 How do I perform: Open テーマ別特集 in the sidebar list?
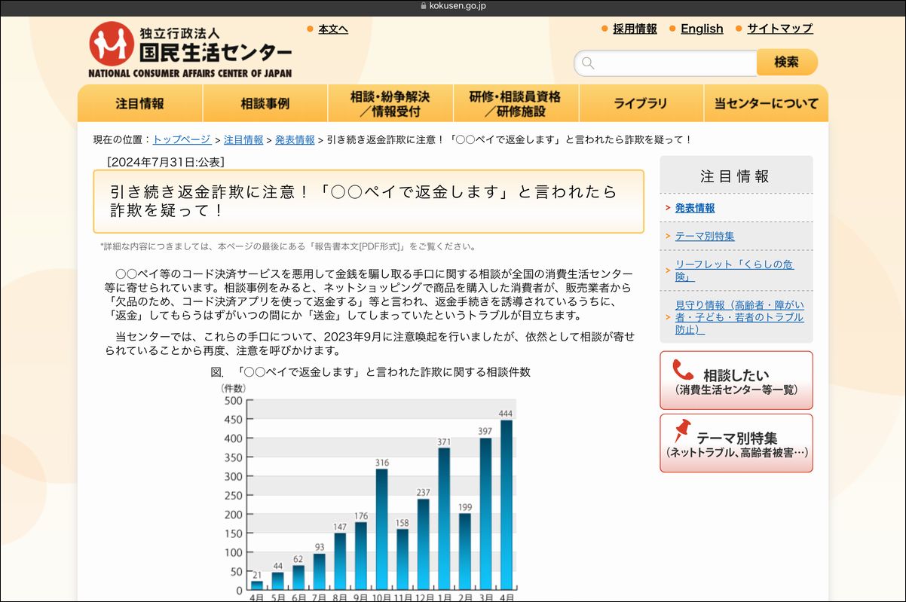point(705,237)
